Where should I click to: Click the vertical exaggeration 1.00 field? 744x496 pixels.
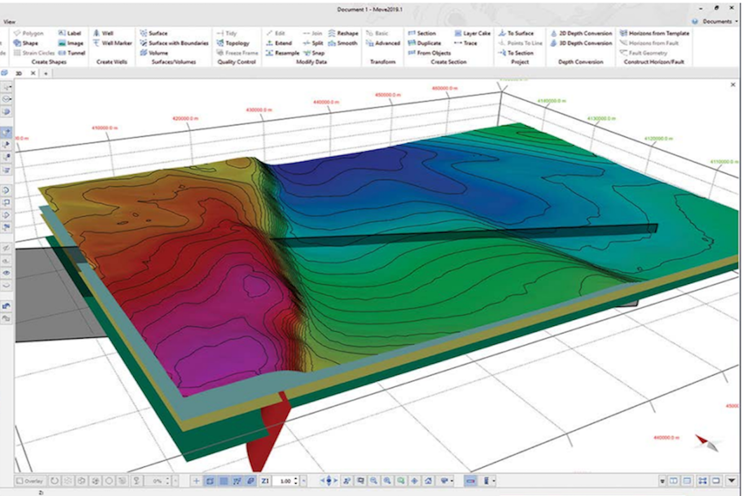(285, 481)
